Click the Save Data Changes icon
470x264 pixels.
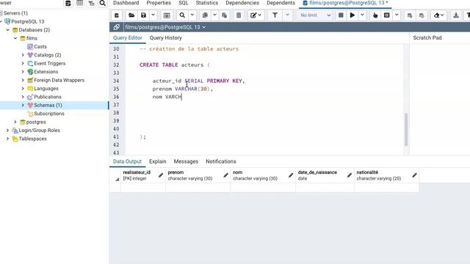167,15
